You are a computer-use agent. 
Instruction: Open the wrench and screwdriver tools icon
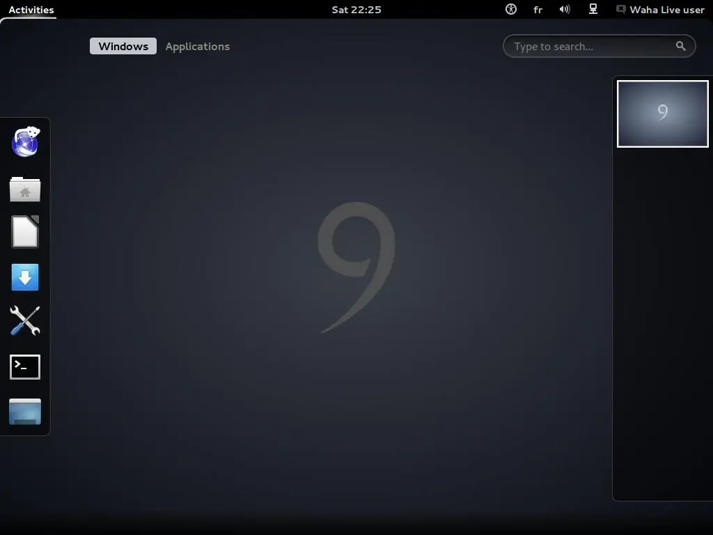(x=25, y=320)
